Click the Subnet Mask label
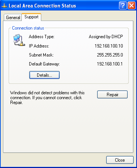The width and height of the screenshot is (137, 168). 41,55
